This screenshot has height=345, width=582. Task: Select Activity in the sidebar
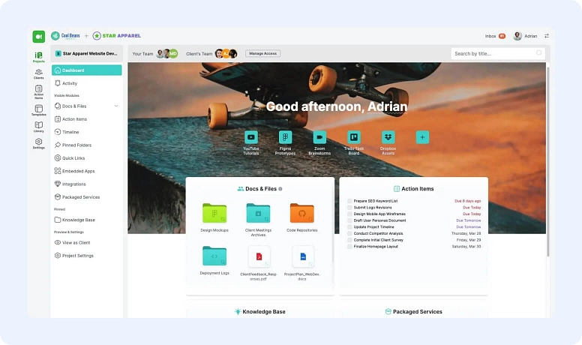tap(70, 83)
